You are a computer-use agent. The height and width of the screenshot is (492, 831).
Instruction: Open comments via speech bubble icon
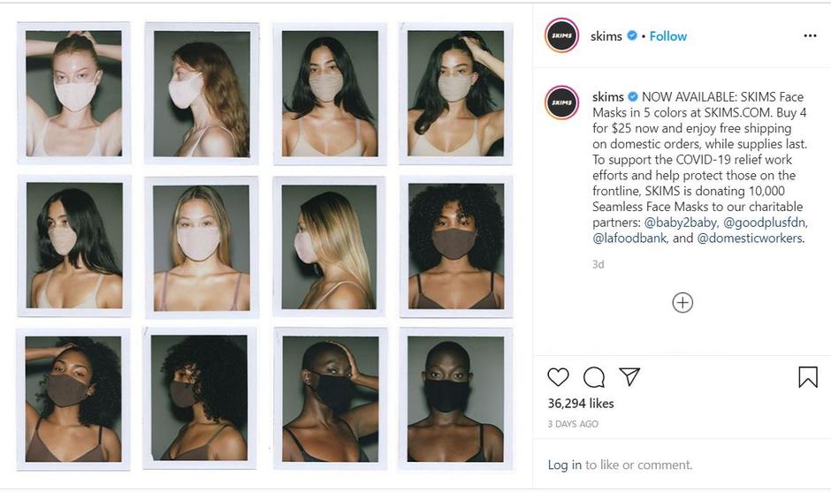pyautogui.click(x=594, y=377)
